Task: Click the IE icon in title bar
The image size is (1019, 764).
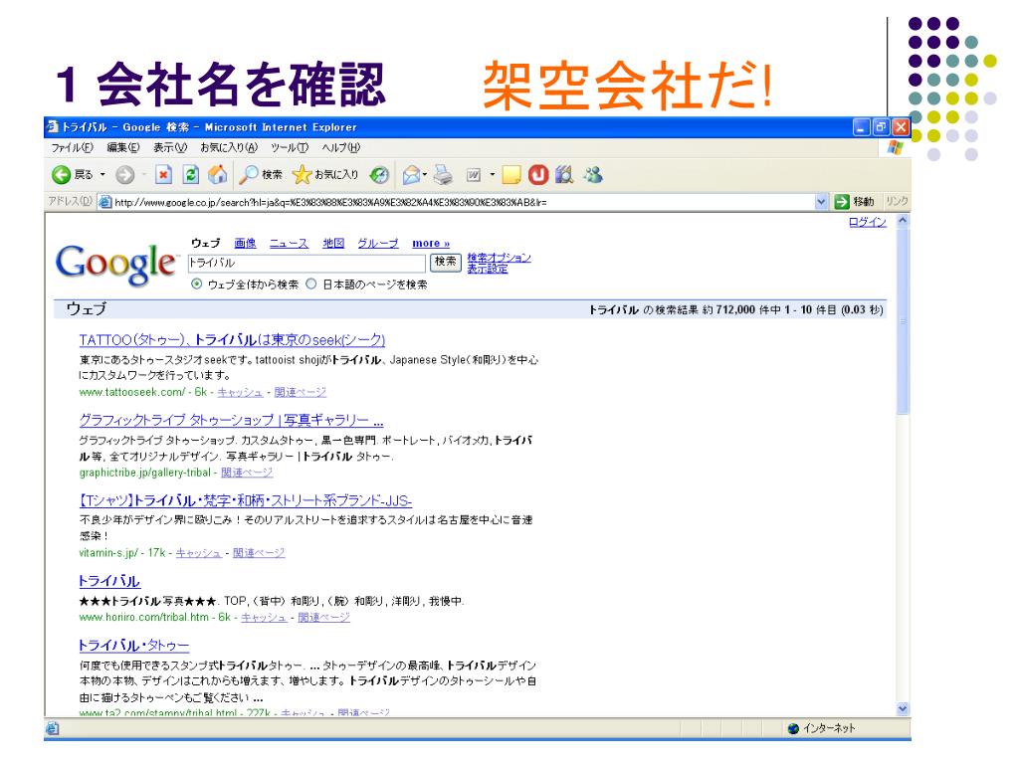Action: (x=53, y=126)
